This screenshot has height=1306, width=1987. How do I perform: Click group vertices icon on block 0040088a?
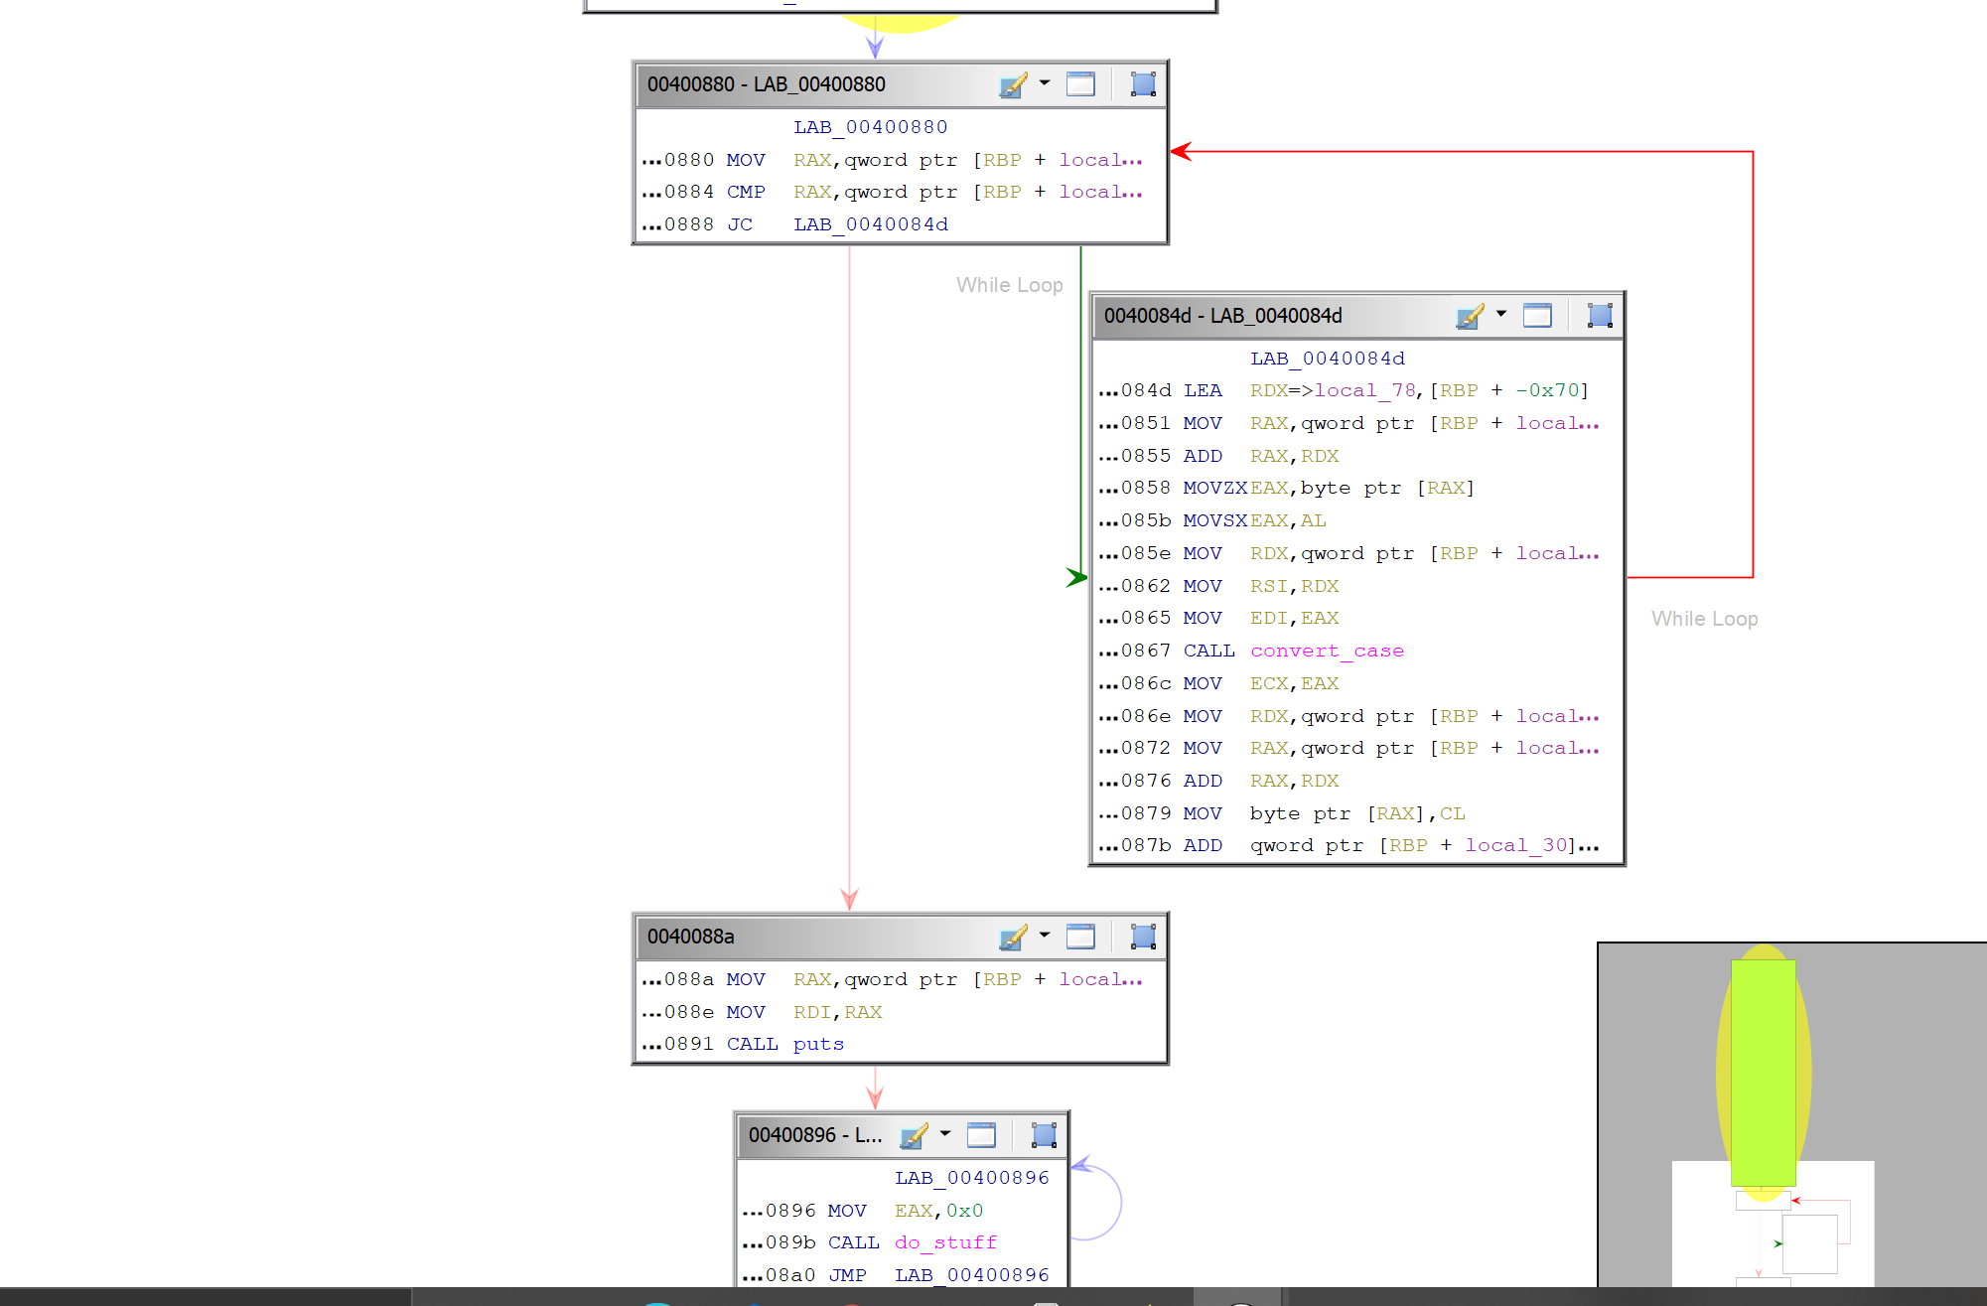pyautogui.click(x=1143, y=937)
